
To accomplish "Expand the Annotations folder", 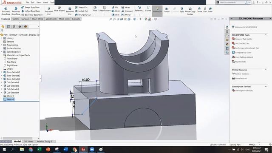I will (x=2, y=45).
